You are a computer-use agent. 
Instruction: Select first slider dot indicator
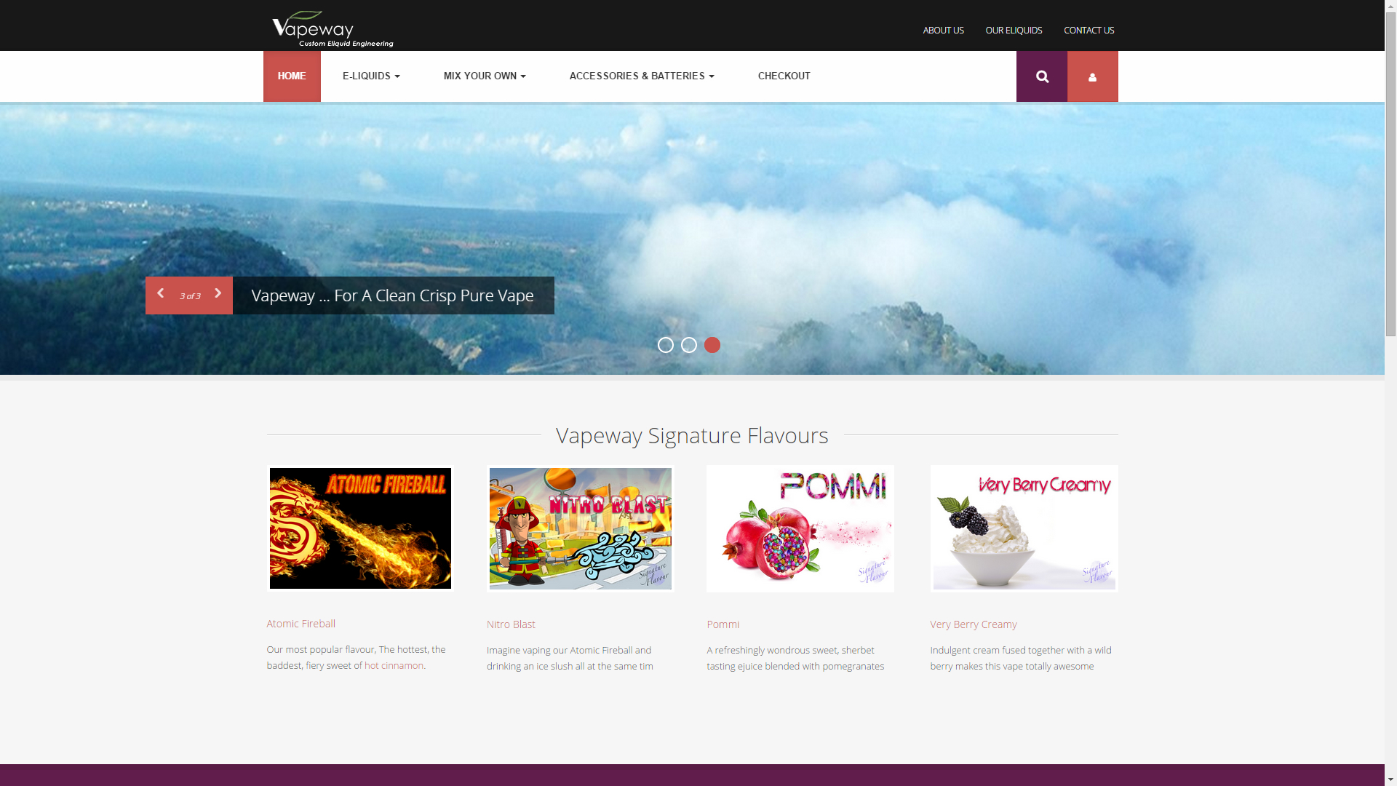click(665, 345)
